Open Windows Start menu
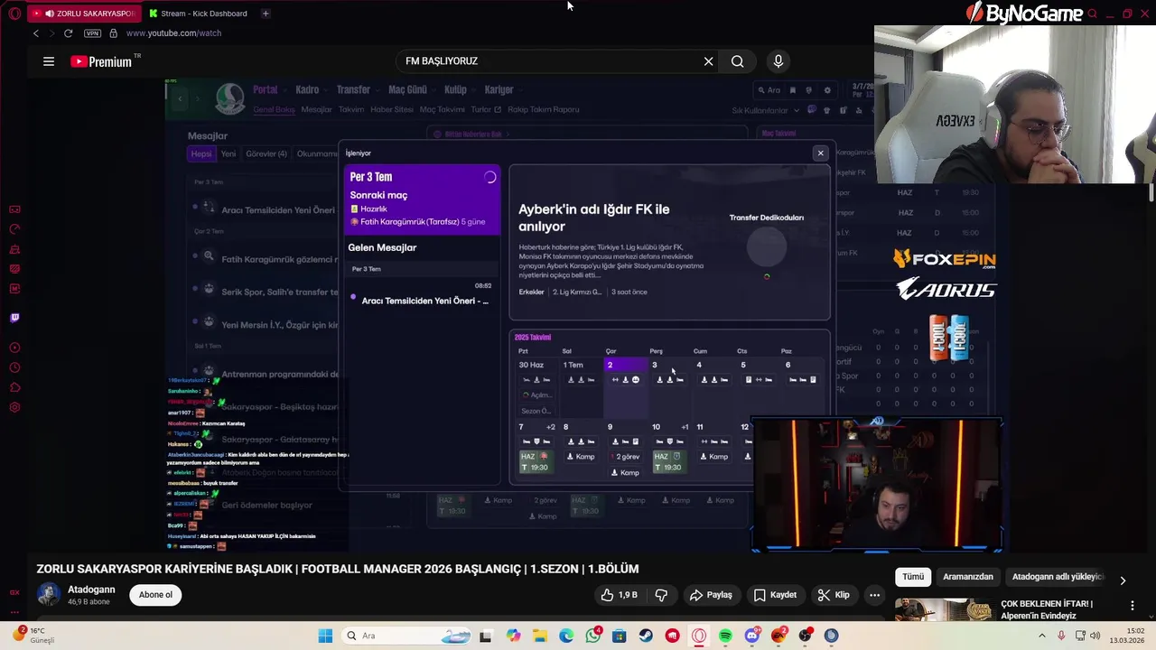The width and height of the screenshot is (1156, 650). point(325,636)
